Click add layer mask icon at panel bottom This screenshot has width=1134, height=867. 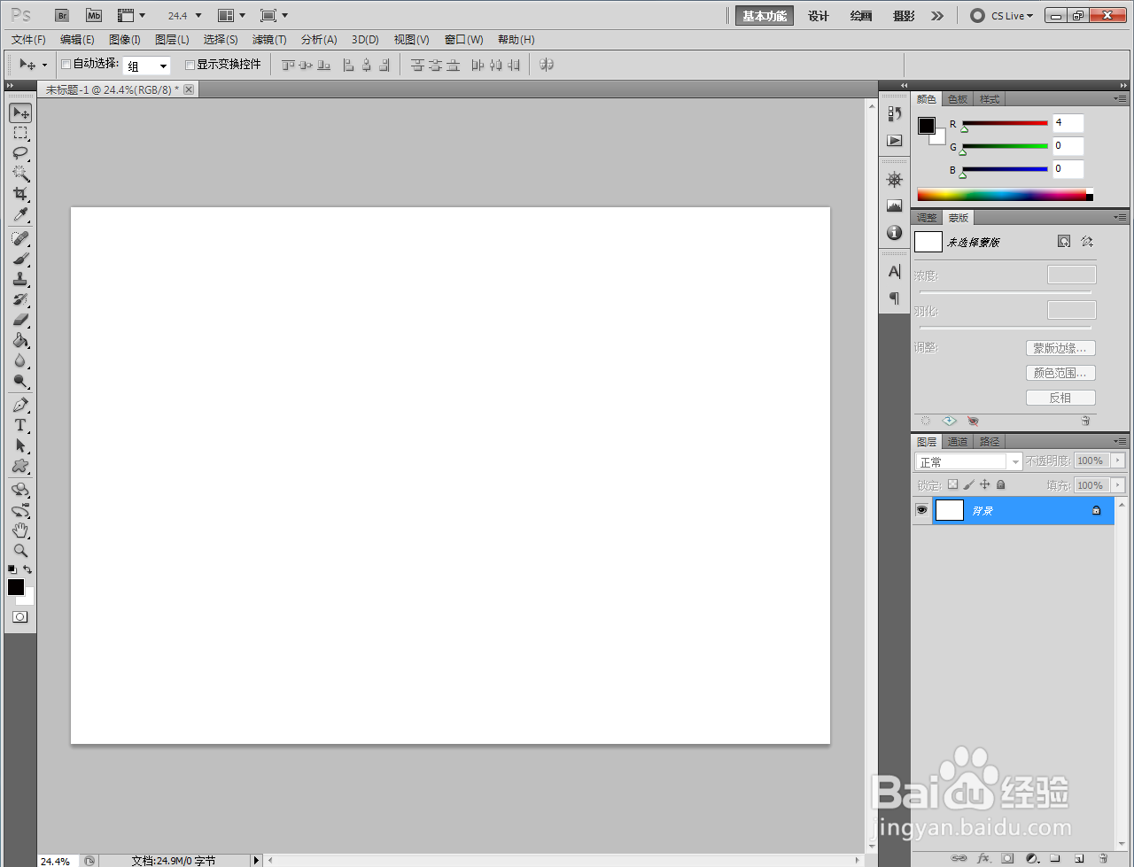1007,858
